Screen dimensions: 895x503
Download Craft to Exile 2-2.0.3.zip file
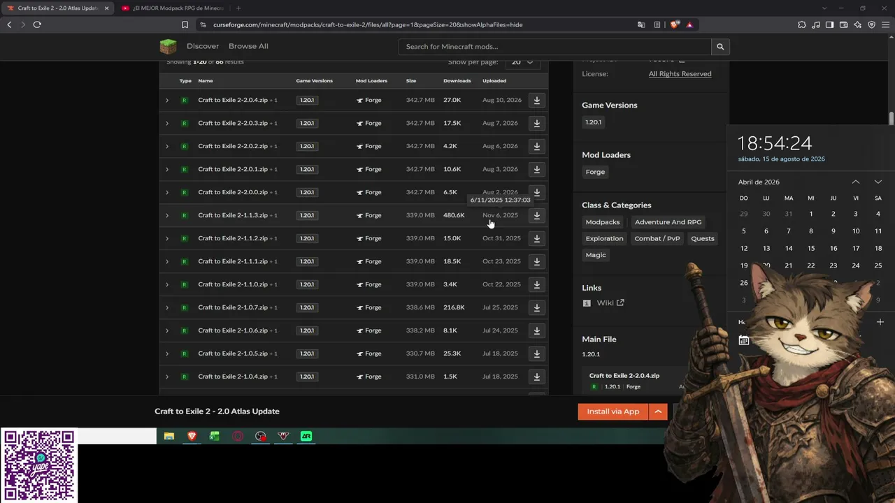(536, 123)
